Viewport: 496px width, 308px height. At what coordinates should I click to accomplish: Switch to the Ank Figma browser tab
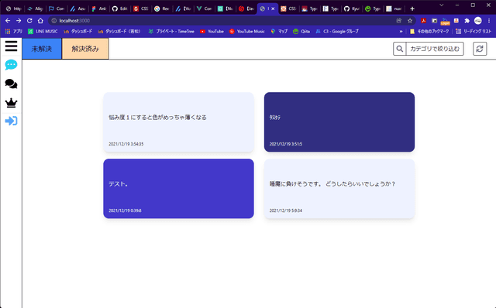click(99, 9)
